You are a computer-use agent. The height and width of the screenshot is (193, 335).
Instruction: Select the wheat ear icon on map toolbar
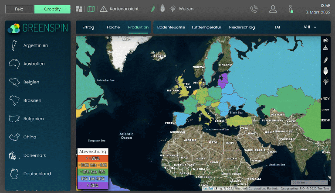(325, 59)
